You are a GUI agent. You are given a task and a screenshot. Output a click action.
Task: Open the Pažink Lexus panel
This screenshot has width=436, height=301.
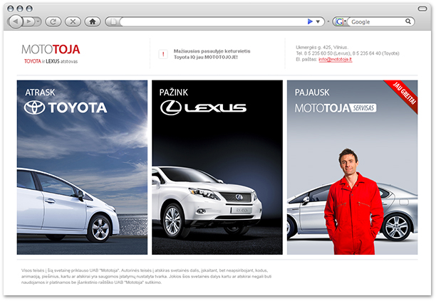[x=217, y=167]
